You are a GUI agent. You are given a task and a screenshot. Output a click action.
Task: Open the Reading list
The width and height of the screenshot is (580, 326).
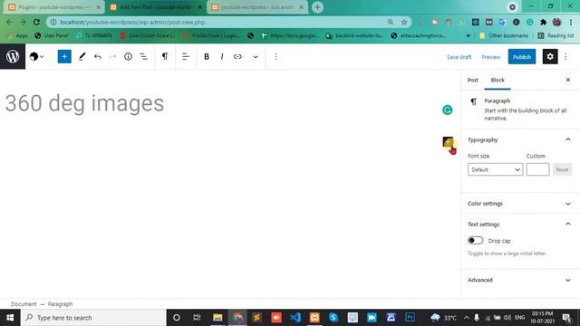(x=556, y=35)
